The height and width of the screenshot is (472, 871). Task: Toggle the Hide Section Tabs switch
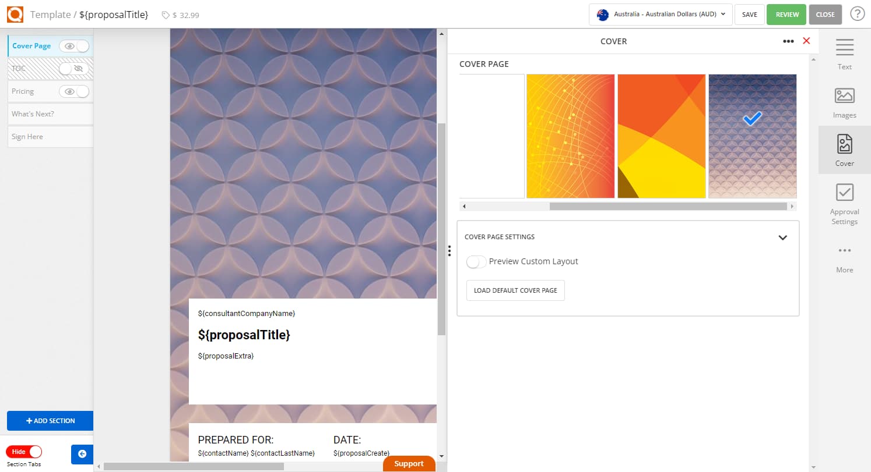(x=24, y=452)
